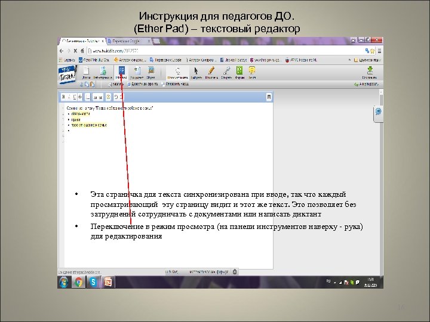Click the third highlighted bullet line

pyautogui.click(x=89, y=125)
